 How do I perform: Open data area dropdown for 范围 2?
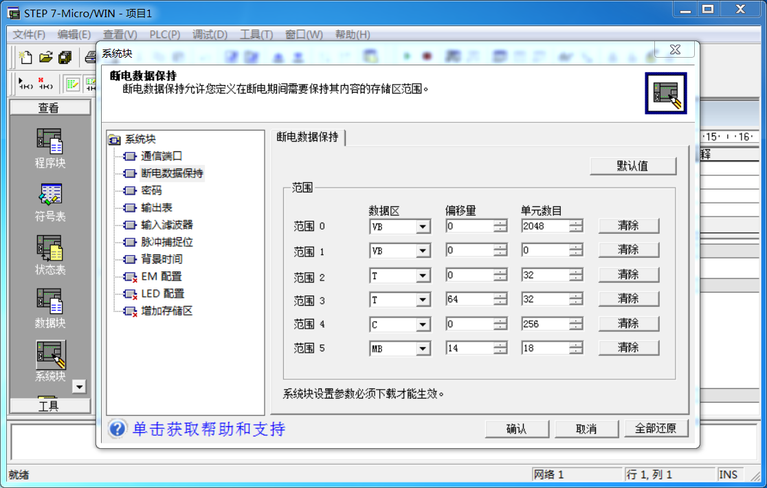pyautogui.click(x=423, y=276)
